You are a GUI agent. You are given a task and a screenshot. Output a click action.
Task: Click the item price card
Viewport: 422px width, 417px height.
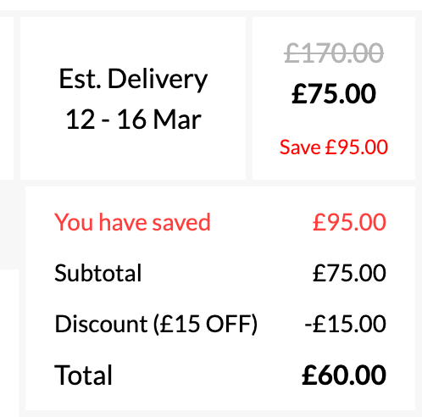click(334, 98)
